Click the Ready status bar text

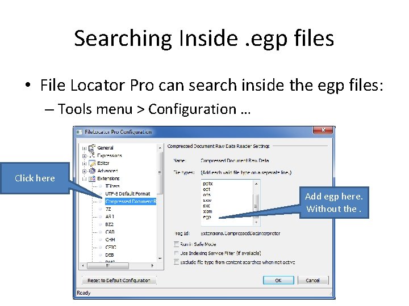coord(84,293)
